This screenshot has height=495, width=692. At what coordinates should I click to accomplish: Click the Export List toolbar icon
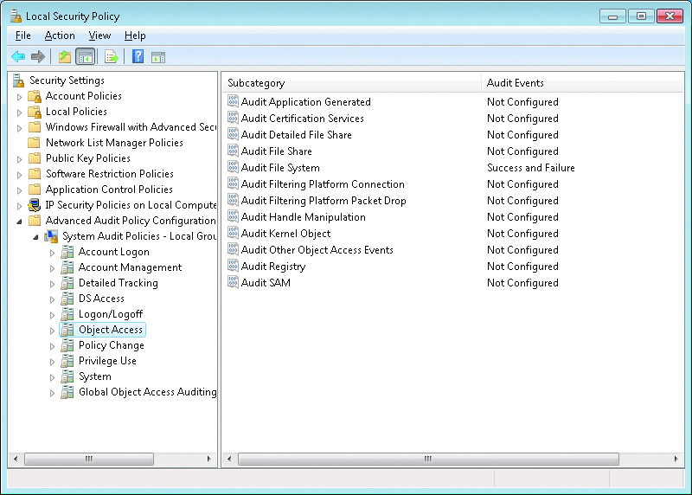(x=112, y=56)
